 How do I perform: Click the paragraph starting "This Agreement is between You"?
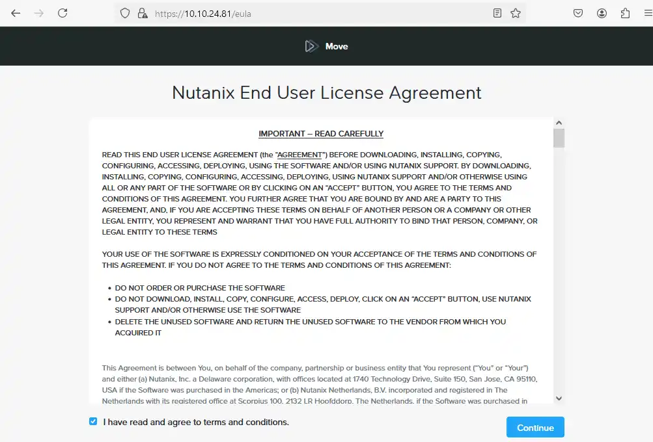[x=320, y=384]
